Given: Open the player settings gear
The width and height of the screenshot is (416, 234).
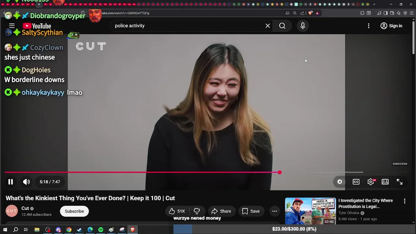Looking at the screenshot, I should [371, 182].
